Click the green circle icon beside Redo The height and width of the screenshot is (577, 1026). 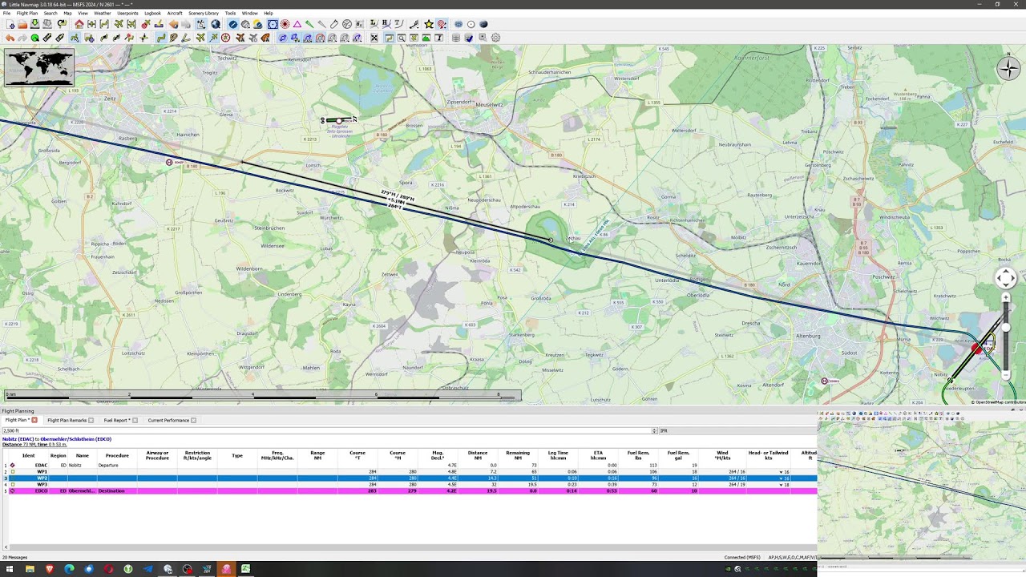pos(34,38)
